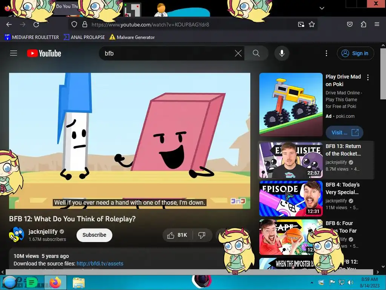The image size is (386, 290).
Task: Click the address bar URL
Action: point(150,25)
